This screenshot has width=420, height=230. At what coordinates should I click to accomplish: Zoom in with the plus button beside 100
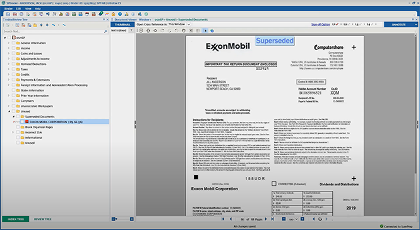pos(302,219)
